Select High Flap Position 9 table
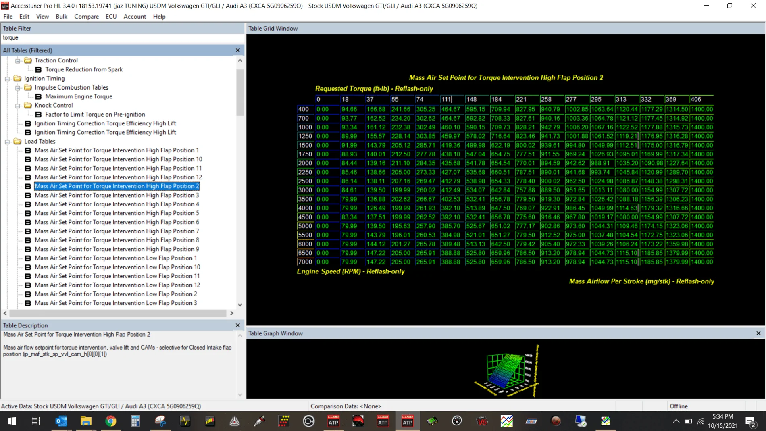766x431 pixels. pos(117,249)
